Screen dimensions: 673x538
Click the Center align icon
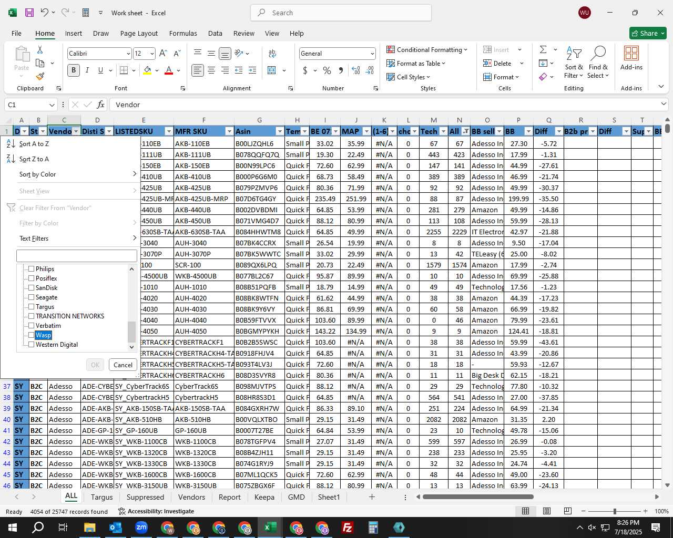[x=211, y=70]
